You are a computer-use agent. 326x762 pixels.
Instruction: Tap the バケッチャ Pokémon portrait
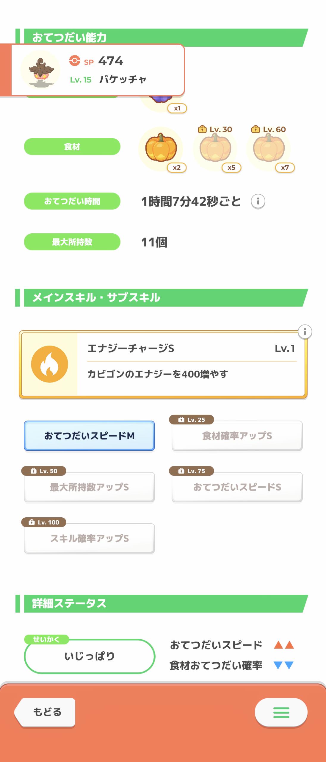click(40, 70)
